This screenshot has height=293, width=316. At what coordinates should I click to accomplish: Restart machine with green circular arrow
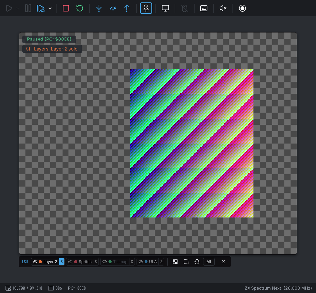[x=80, y=8]
